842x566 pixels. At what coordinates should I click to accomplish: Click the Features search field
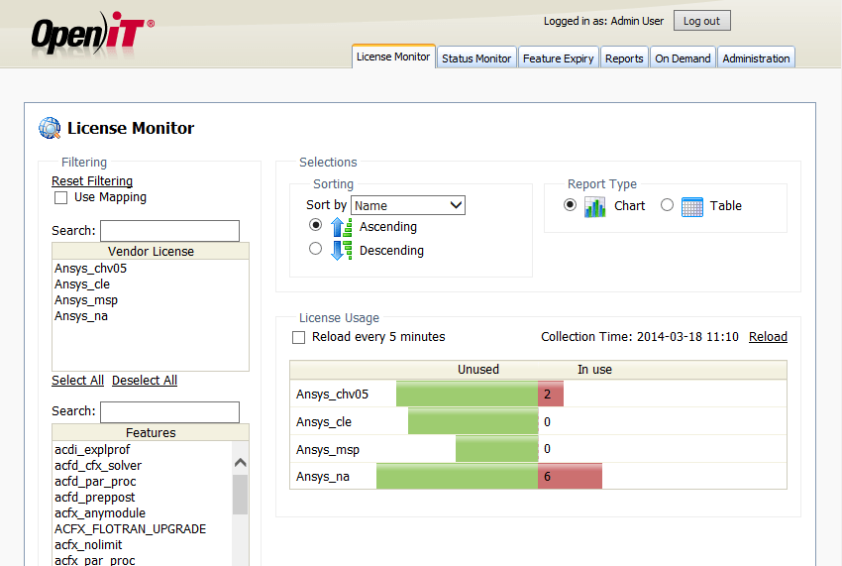coord(169,412)
